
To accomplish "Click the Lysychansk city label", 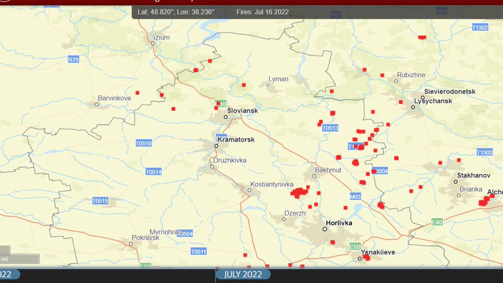I will [433, 101].
